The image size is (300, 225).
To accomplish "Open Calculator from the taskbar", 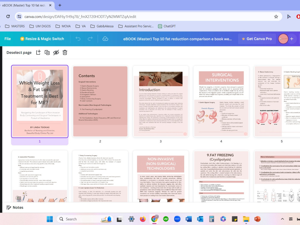I will click(211, 219).
